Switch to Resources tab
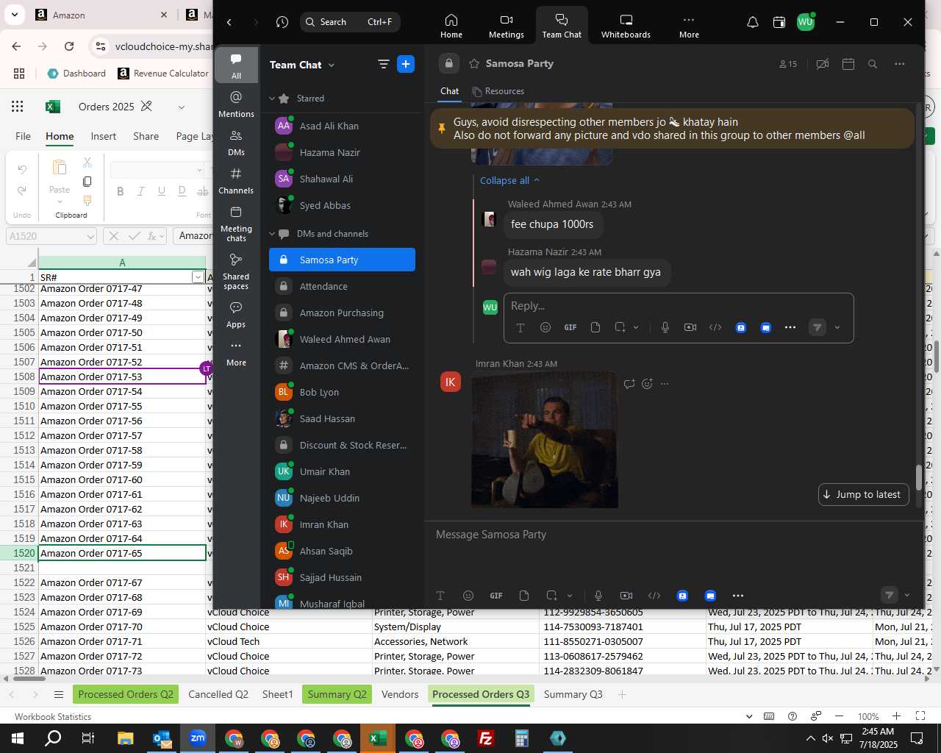941x753 pixels. [498, 91]
